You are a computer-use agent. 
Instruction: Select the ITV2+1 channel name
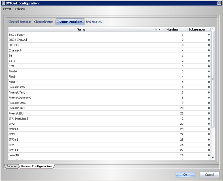[x=14, y=129]
